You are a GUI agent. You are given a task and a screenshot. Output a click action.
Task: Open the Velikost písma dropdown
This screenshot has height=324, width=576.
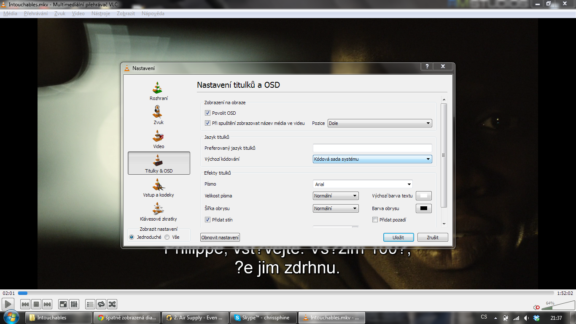(336, 196)
